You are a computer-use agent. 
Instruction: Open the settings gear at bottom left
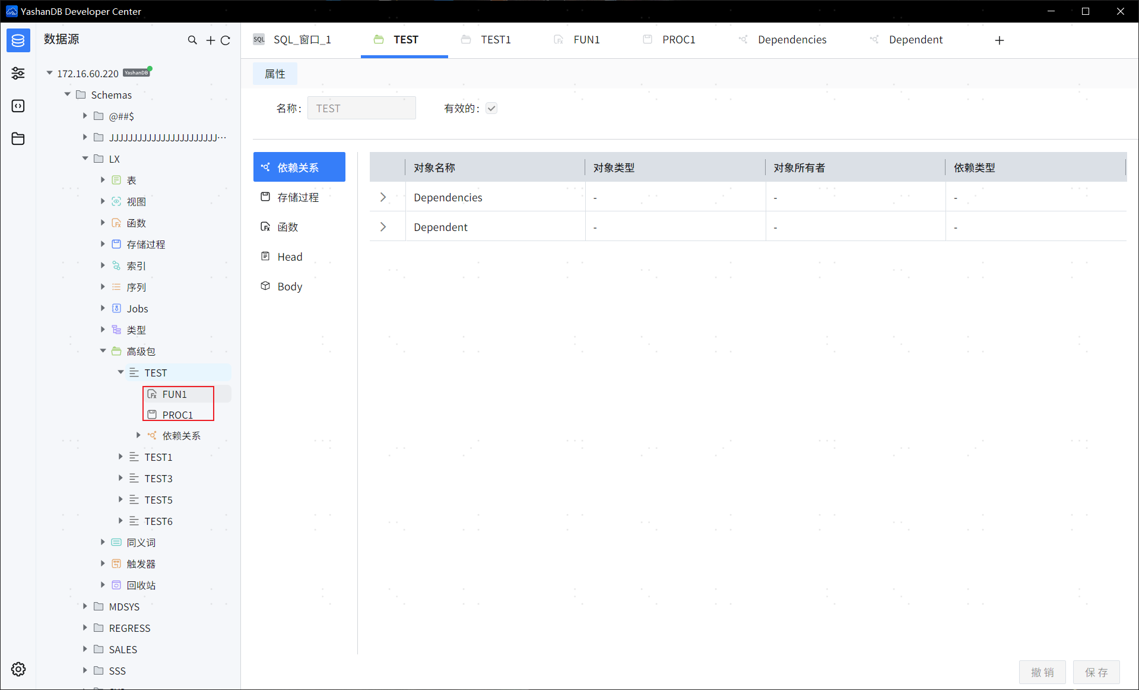click(x=18, y=669)
